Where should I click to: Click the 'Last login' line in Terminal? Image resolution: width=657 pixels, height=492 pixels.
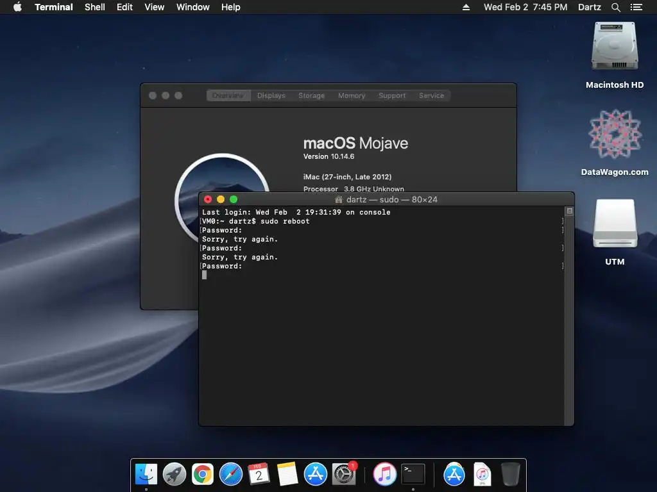pos(296,212)
